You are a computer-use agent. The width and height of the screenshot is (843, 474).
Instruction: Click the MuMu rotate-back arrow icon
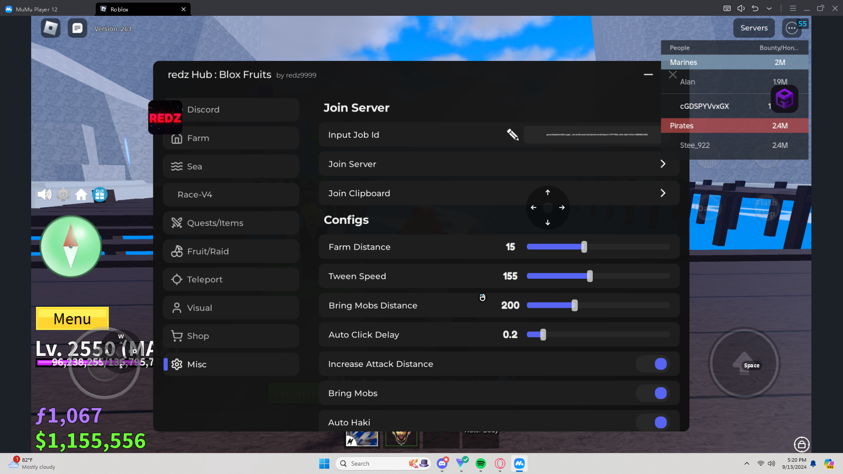(755, 8)
